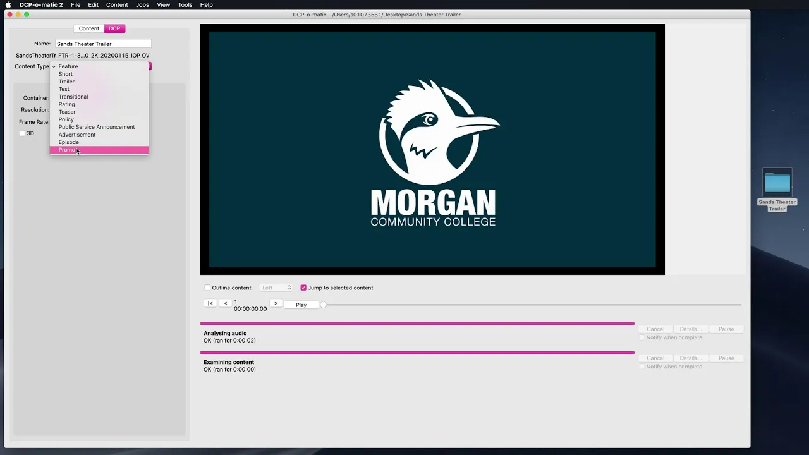809x455 pixels.
Task: Click Cancel for Examining content job
Action: coord(655,358)
